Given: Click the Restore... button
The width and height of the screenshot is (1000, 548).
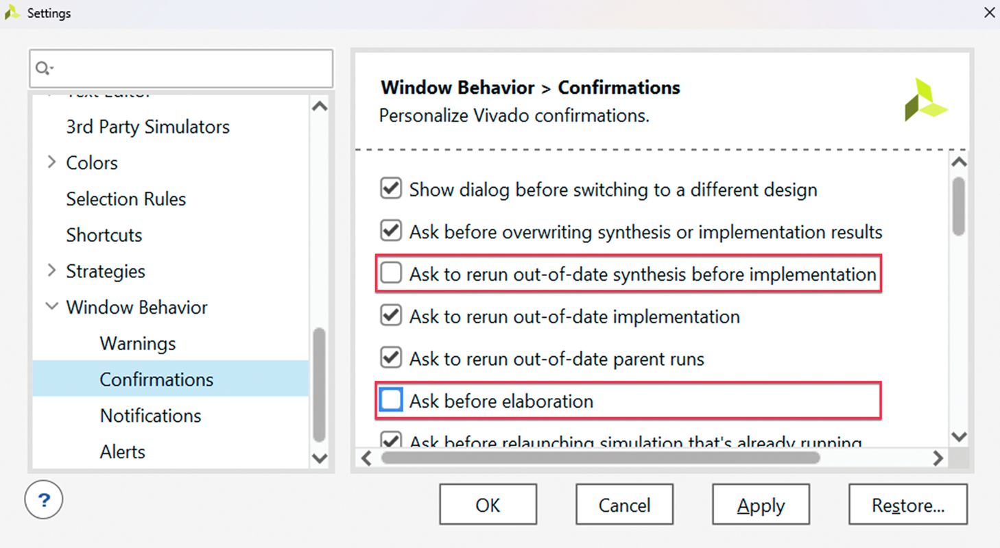Looking at the screenshot, I should [907, 506].
